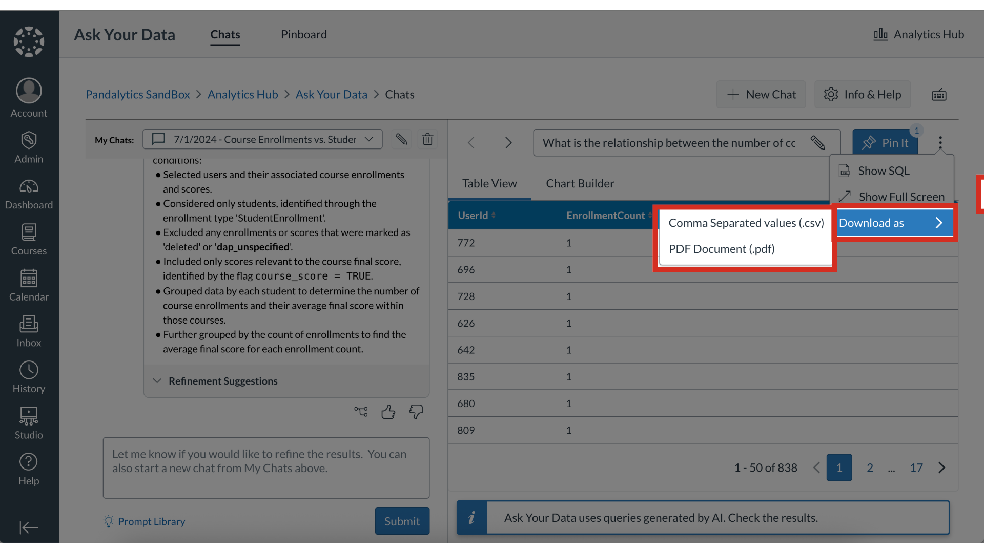Expand the Download as submenu

(895, 223)
